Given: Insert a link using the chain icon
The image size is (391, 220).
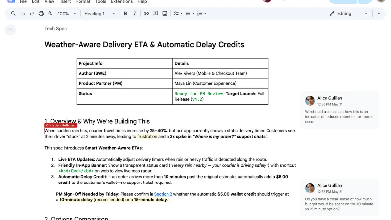Looking at the screenshot, I should tap(146, 13).
